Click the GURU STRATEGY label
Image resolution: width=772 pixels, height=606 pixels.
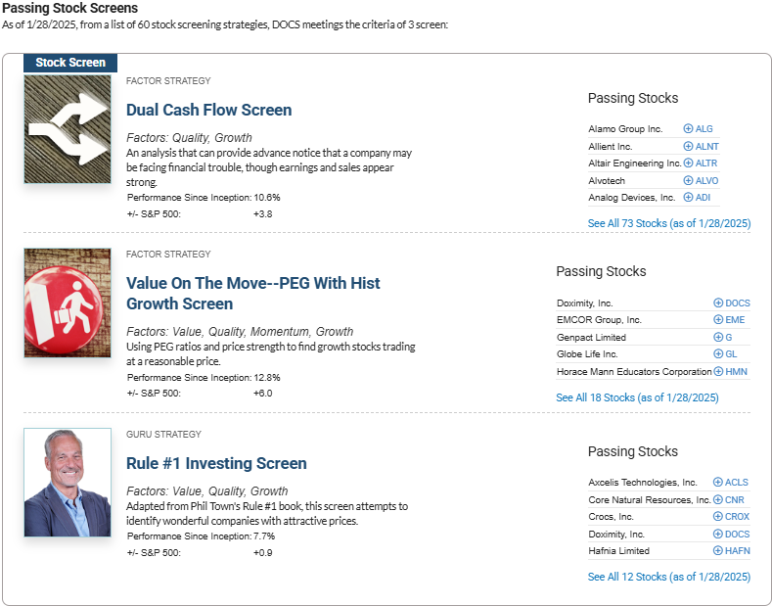point(163,434)
